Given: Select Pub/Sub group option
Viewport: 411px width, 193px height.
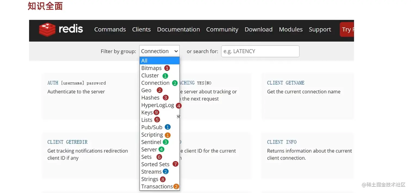Looking at the screenshot, I should click(x=160, y=127).
